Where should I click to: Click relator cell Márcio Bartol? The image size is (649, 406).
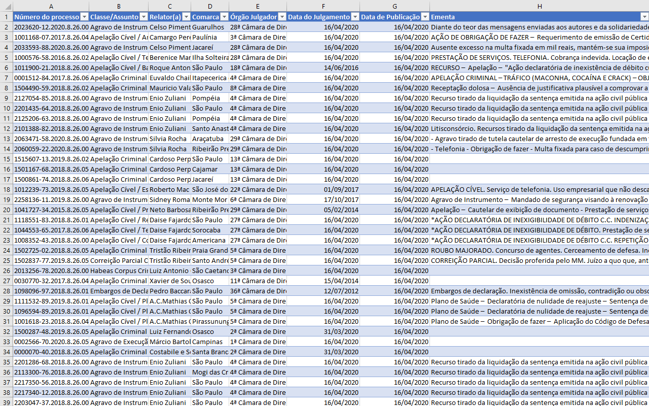pyautogui.click(x=170, y=342)
